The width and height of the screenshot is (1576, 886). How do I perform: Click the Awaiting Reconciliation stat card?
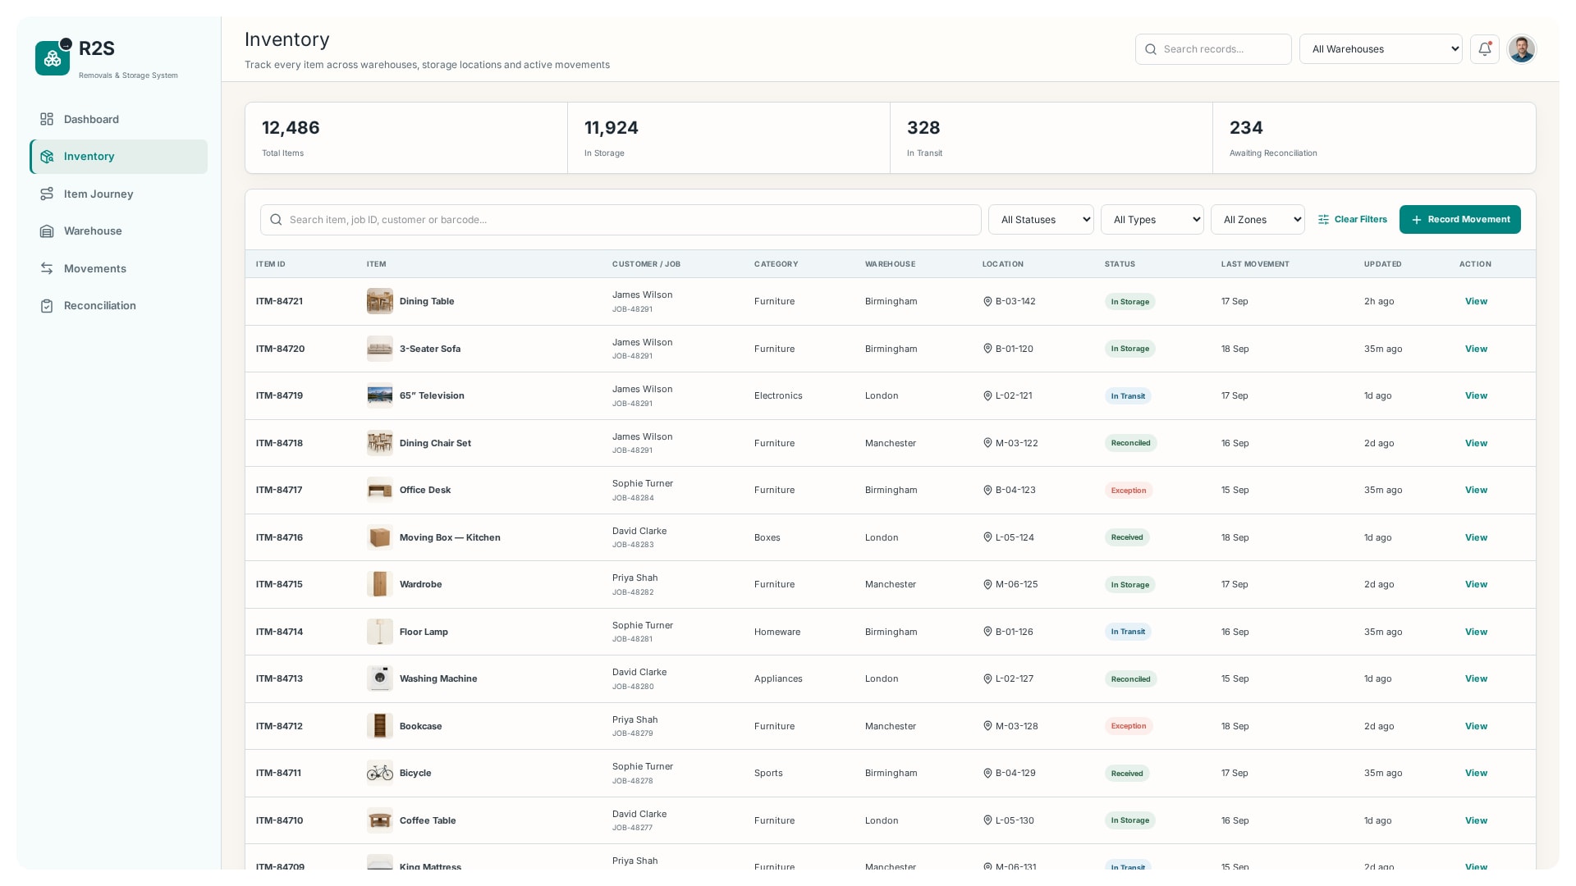pos(1373,138)
